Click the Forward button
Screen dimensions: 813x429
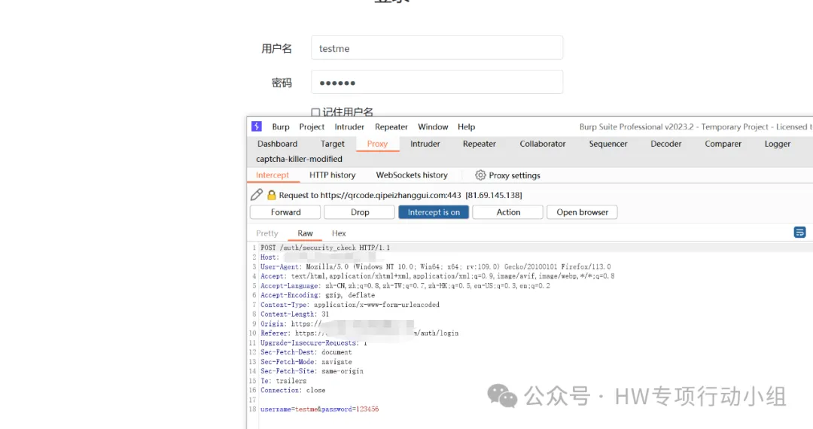coord(285,212)
